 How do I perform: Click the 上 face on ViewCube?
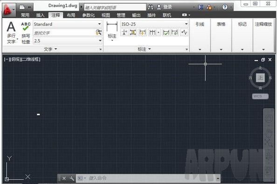[x=260, y=77]
